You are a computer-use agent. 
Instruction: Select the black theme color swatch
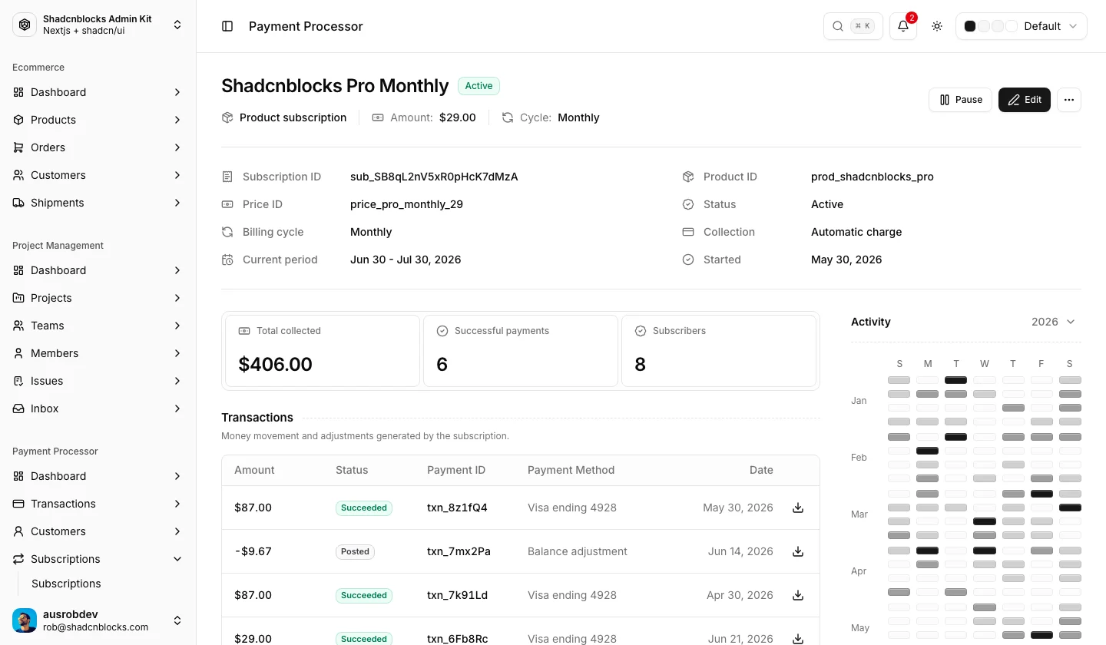pyautogui.click(x=970, y=26)
